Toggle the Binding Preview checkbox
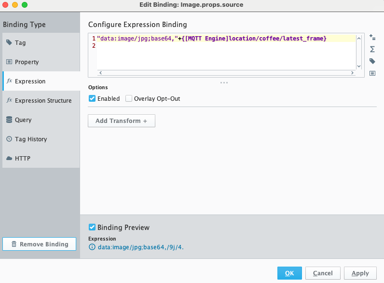This screenshot has height=283, width=384. 92,227
